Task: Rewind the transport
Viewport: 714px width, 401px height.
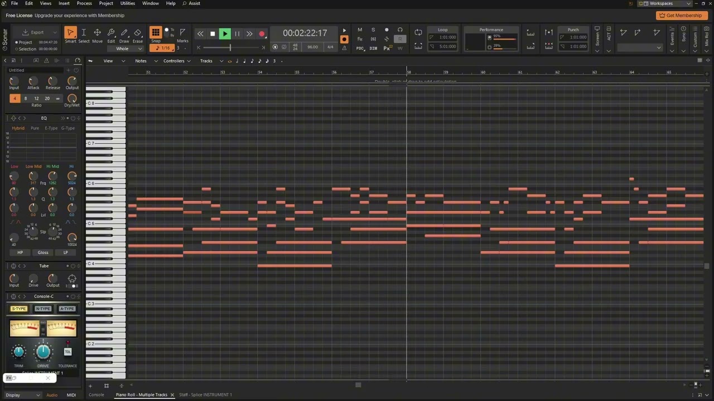Action: tap(200, 34)
